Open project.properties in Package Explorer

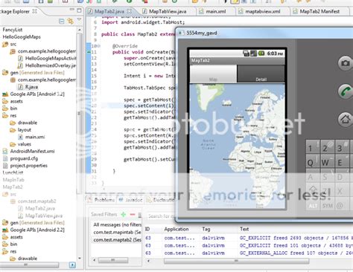coord(25,166)
